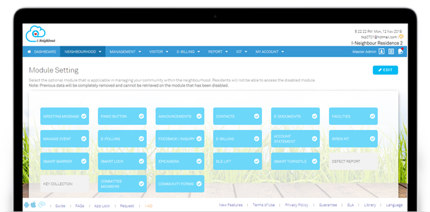Open the notification bell with red dot
The width and height of the screenshot is (430, 212).
pos(400,51)
